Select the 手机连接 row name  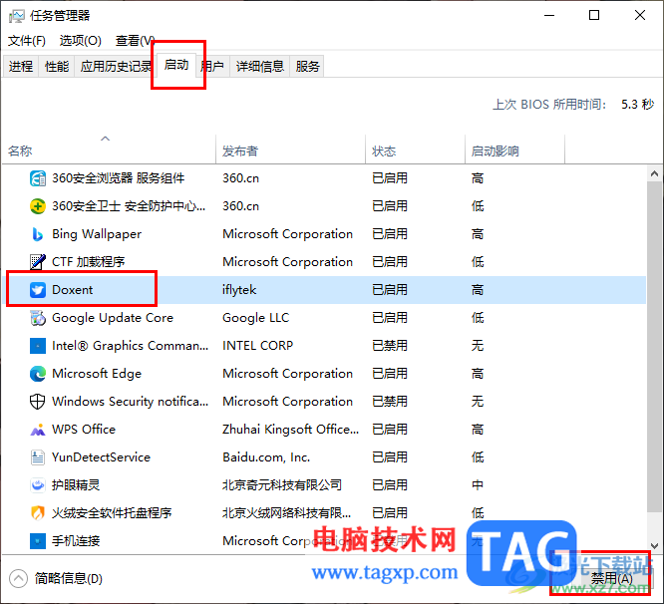[x=76, y=541]
